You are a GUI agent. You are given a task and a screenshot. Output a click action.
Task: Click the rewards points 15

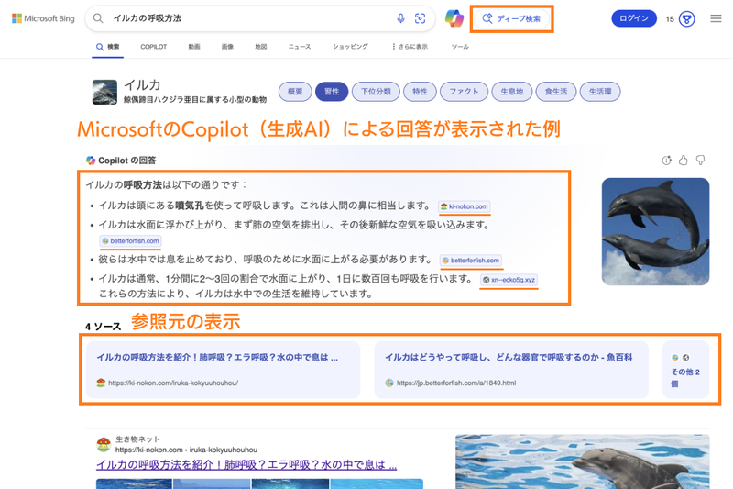(670, 19)
